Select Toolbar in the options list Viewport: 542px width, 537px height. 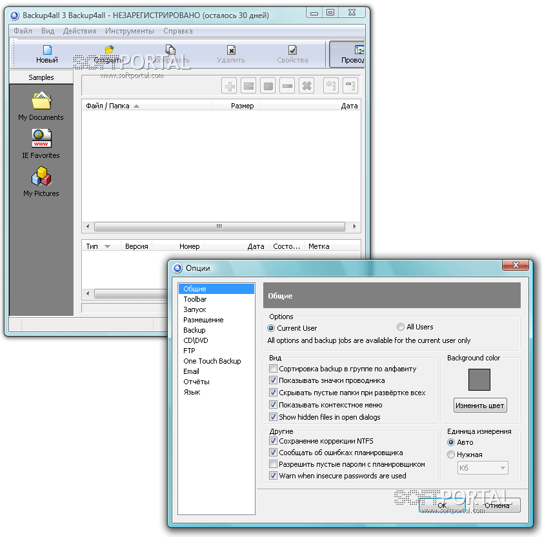coord(216,299)
